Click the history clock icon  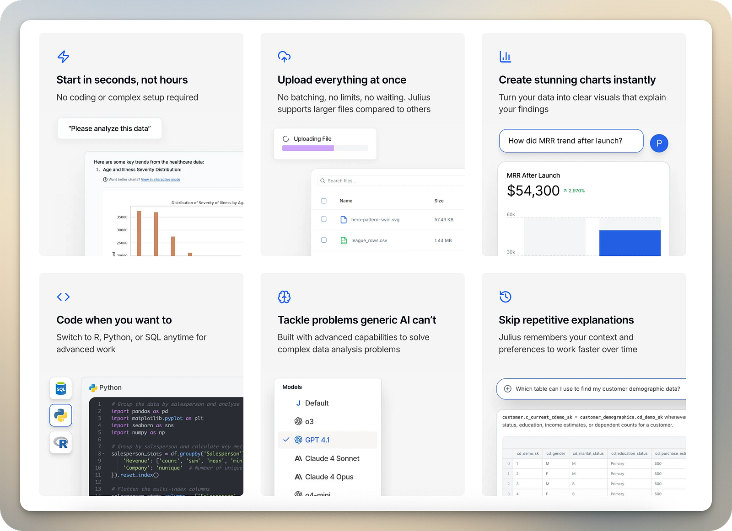[x=505, y=297]
